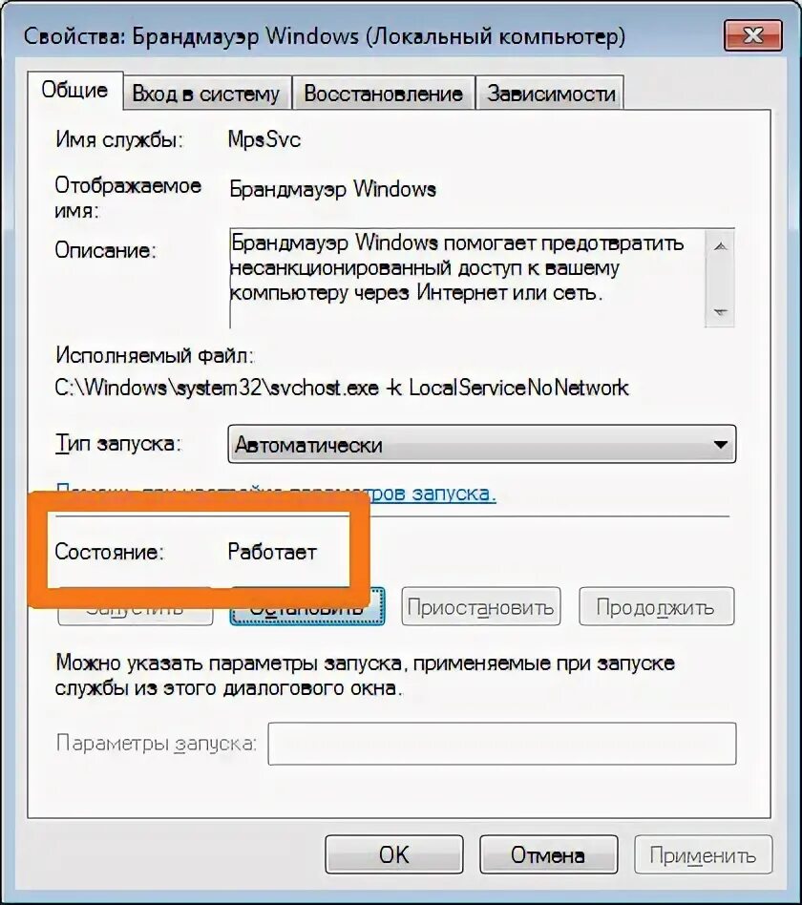The height and width of the screenshot is (905, 802).
Task: Click the Приостановить button
Action: pos(481,606)
